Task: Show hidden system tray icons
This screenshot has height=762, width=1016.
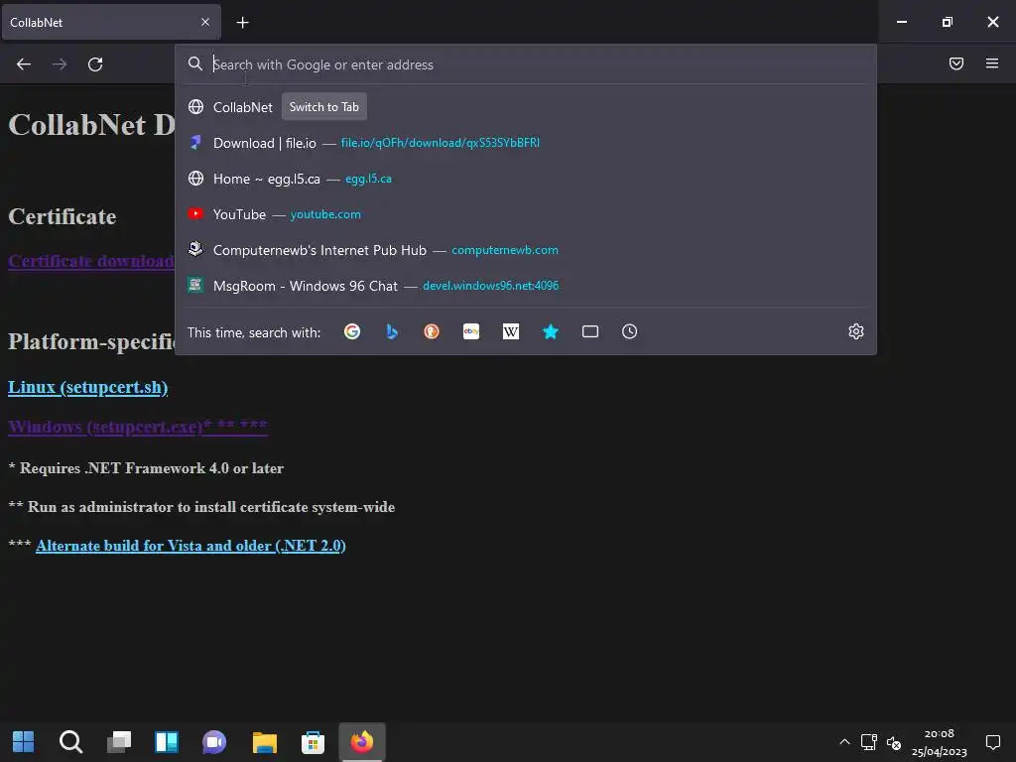Action: point(844,742)
